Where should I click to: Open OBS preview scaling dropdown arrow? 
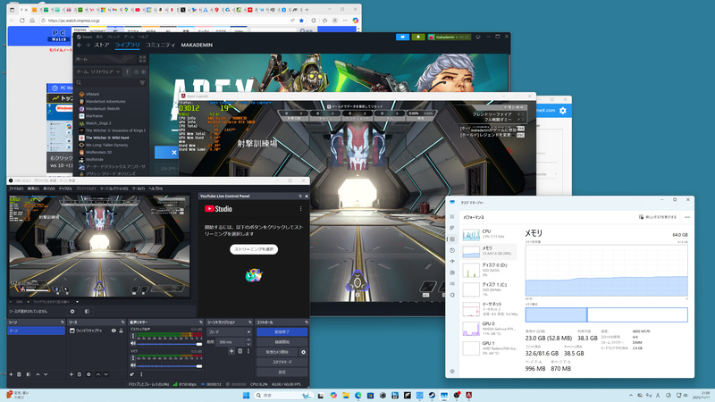tap(77, 302)
